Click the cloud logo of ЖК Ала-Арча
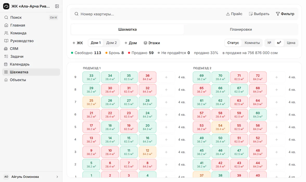Viewport: 306px width, 182px height. (6, 6)
